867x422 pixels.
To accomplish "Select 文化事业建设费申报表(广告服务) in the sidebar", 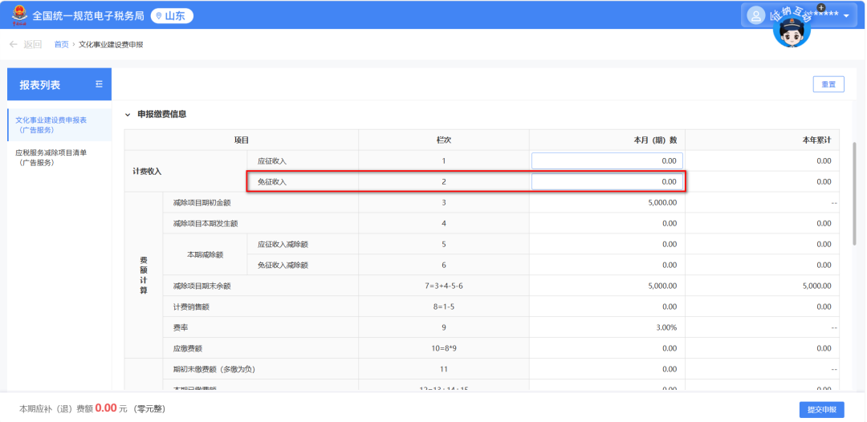I will [59, 125].
